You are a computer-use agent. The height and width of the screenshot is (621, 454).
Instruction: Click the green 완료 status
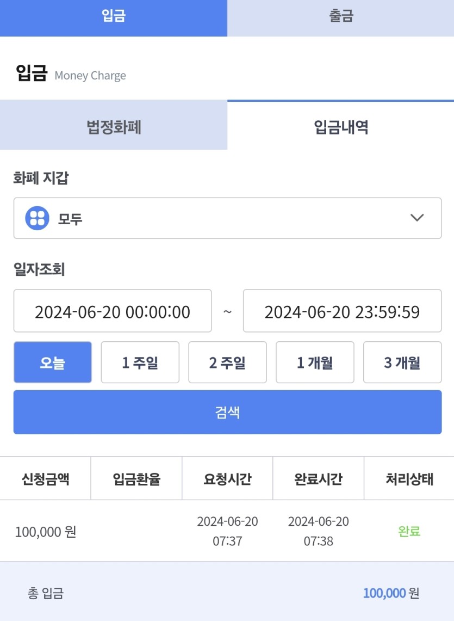409,531
